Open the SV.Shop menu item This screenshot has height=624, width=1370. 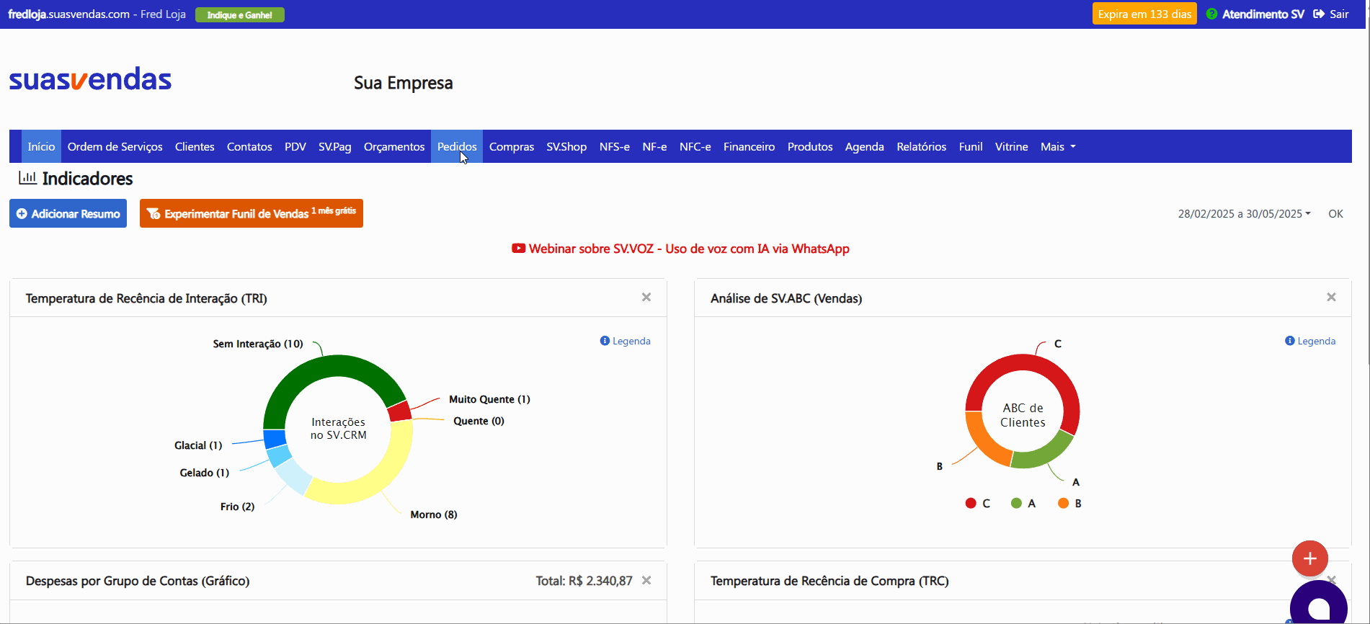566,146
